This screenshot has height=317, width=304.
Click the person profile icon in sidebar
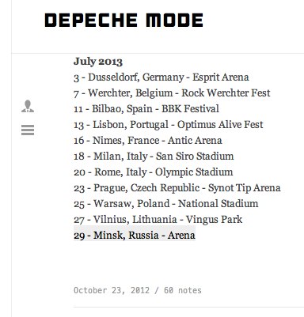click(x=28, y=106)
